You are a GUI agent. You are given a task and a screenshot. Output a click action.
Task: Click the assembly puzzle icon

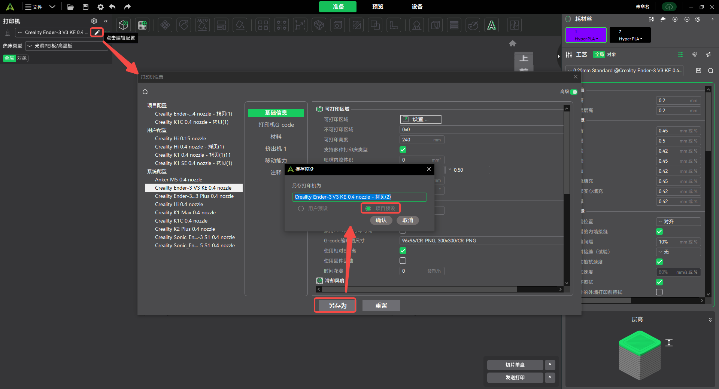coord(515,25)
